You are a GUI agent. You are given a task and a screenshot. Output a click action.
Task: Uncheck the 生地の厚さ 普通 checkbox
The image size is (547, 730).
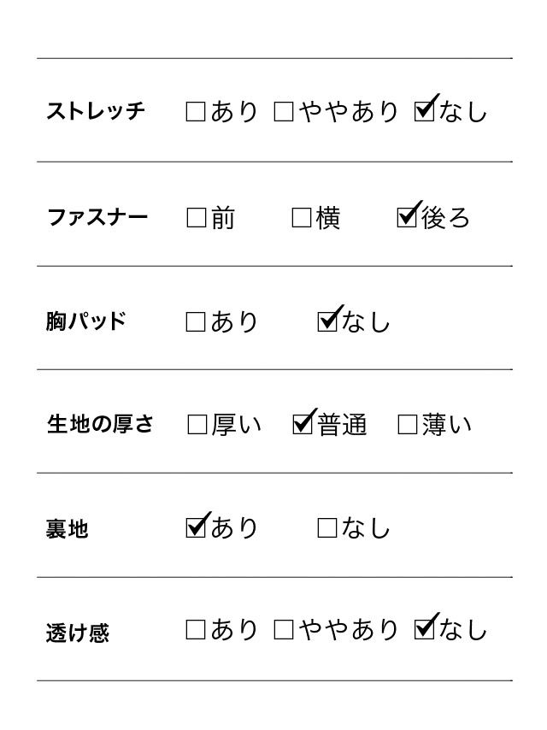pos(302,424)
